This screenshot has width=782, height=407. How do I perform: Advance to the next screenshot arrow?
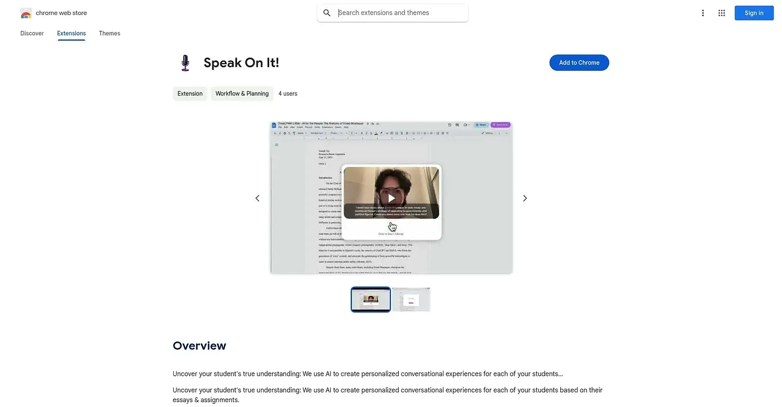[x=524, y=198]
